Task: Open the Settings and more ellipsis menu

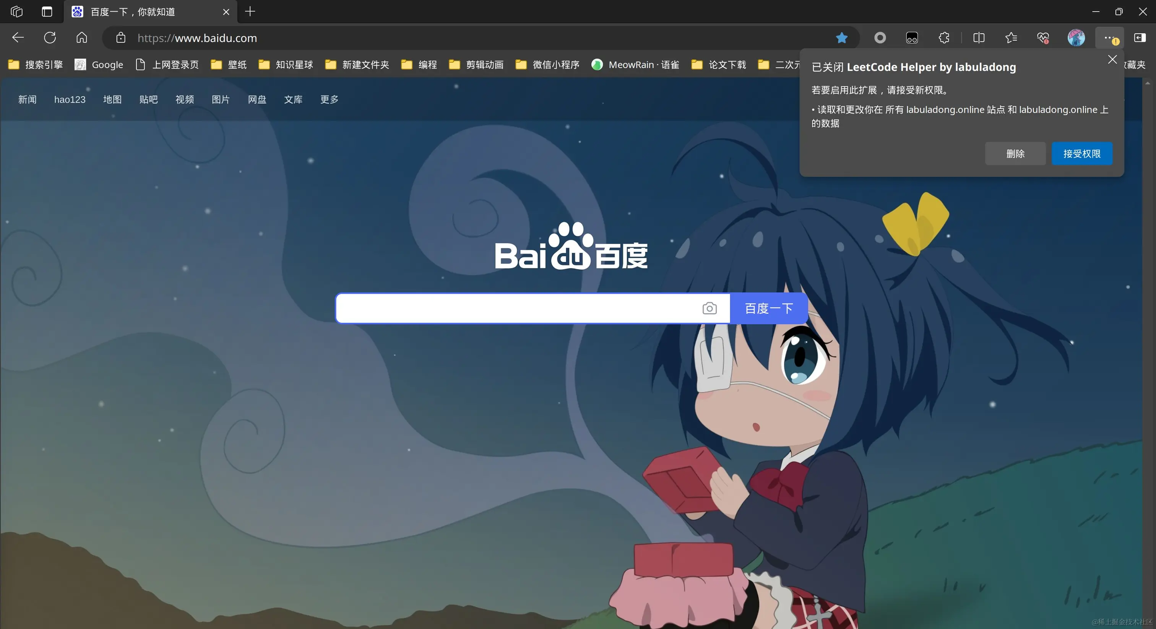Action: pyautogui.click(x=1110, y=38)
